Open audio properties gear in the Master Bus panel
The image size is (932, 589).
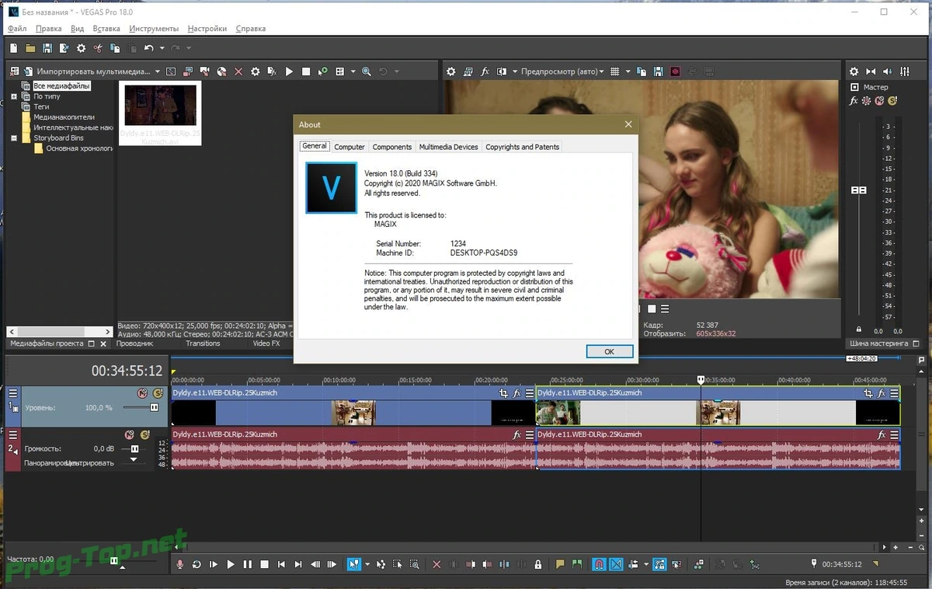click(854, 71)
